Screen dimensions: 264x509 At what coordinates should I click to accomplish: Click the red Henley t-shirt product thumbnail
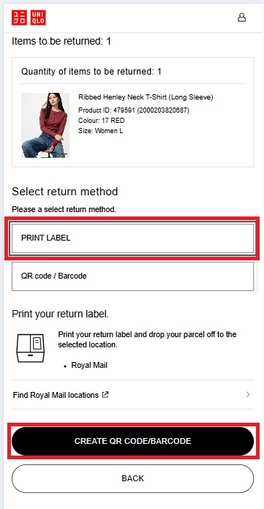coord(45,125)
